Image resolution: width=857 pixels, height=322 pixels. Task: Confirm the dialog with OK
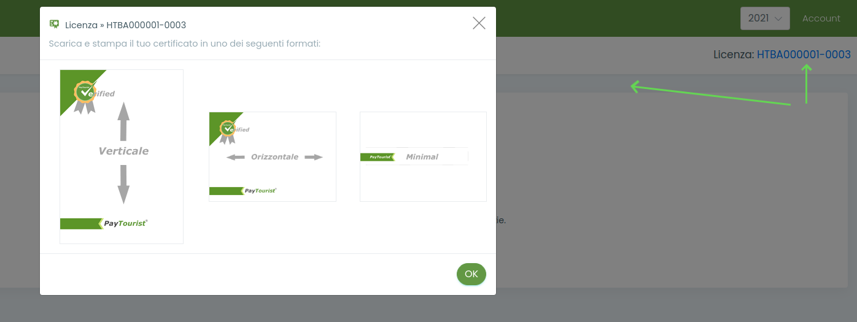[471, 274]
